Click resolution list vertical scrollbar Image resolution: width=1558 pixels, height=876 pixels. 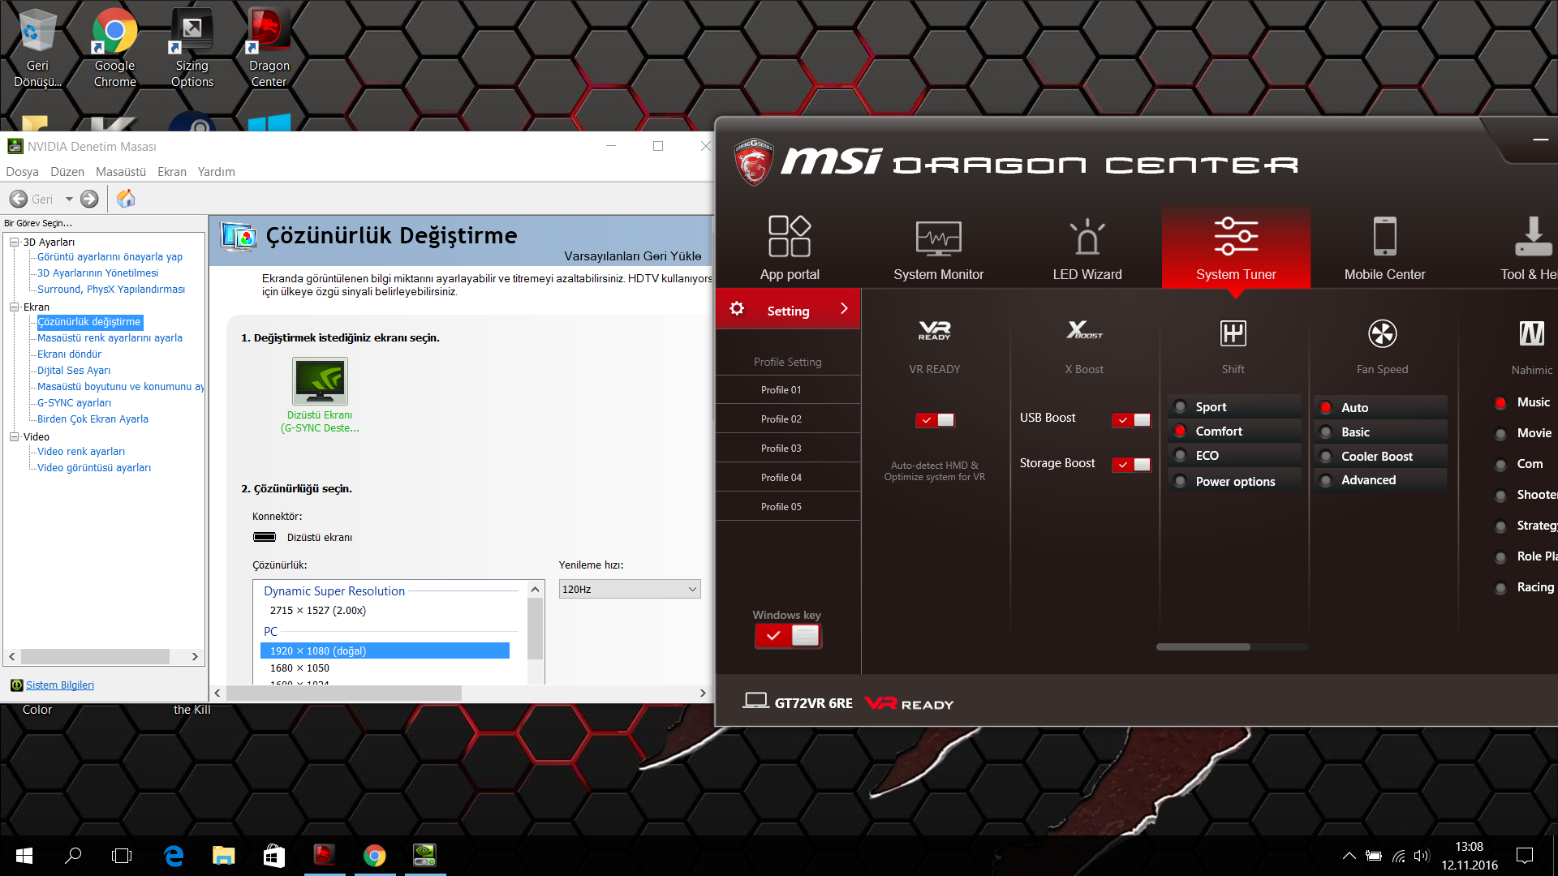(x=535, y=629)
